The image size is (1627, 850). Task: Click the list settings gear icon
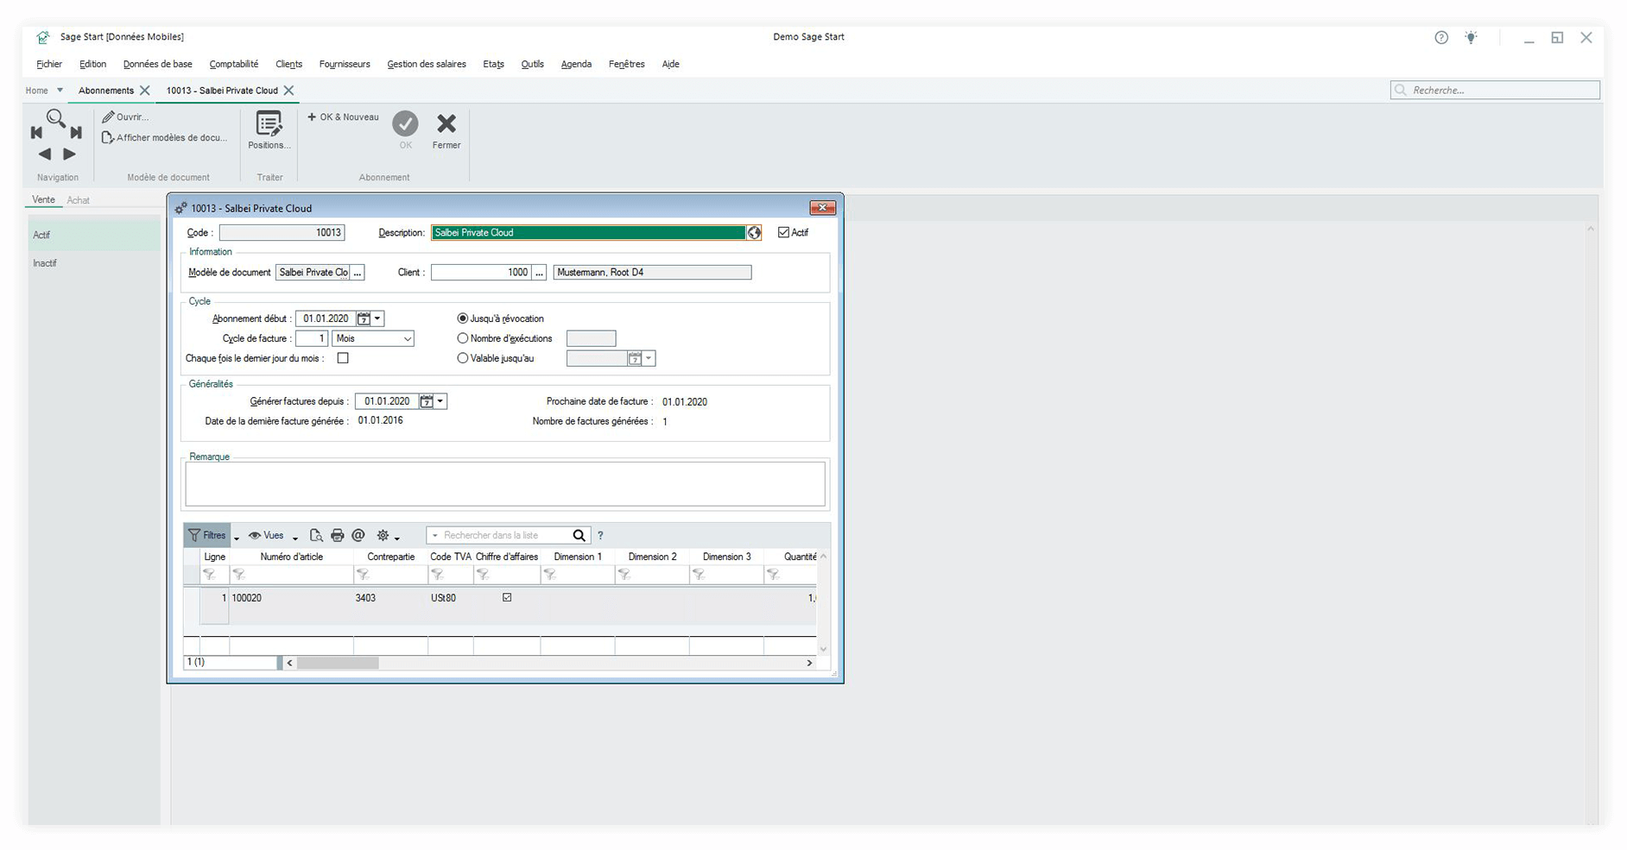[x=383, y=535]
